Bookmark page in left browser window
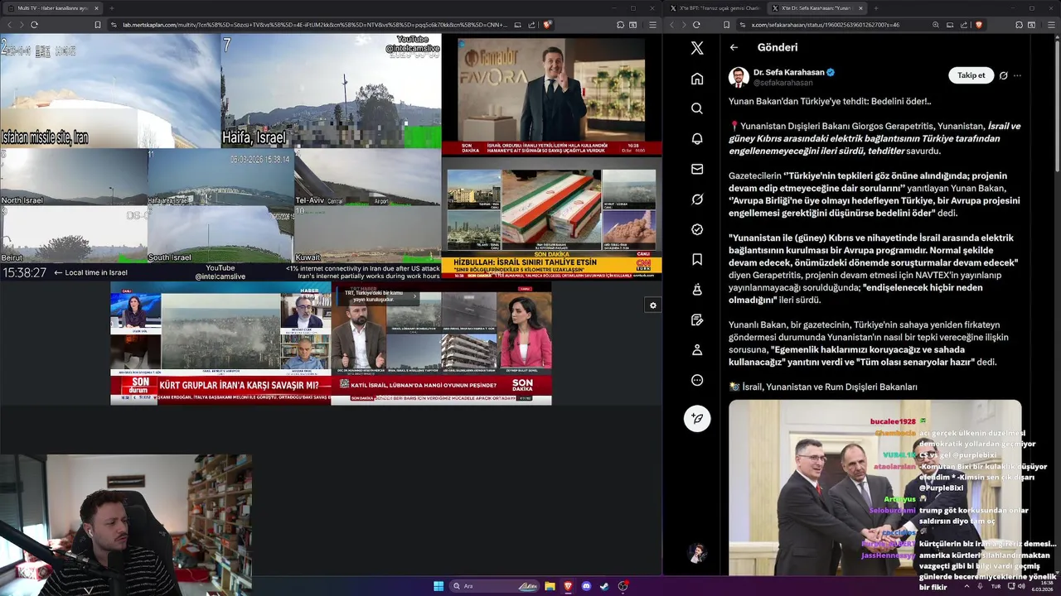This screenshot has height=596, width=1061. click(98, 25)
